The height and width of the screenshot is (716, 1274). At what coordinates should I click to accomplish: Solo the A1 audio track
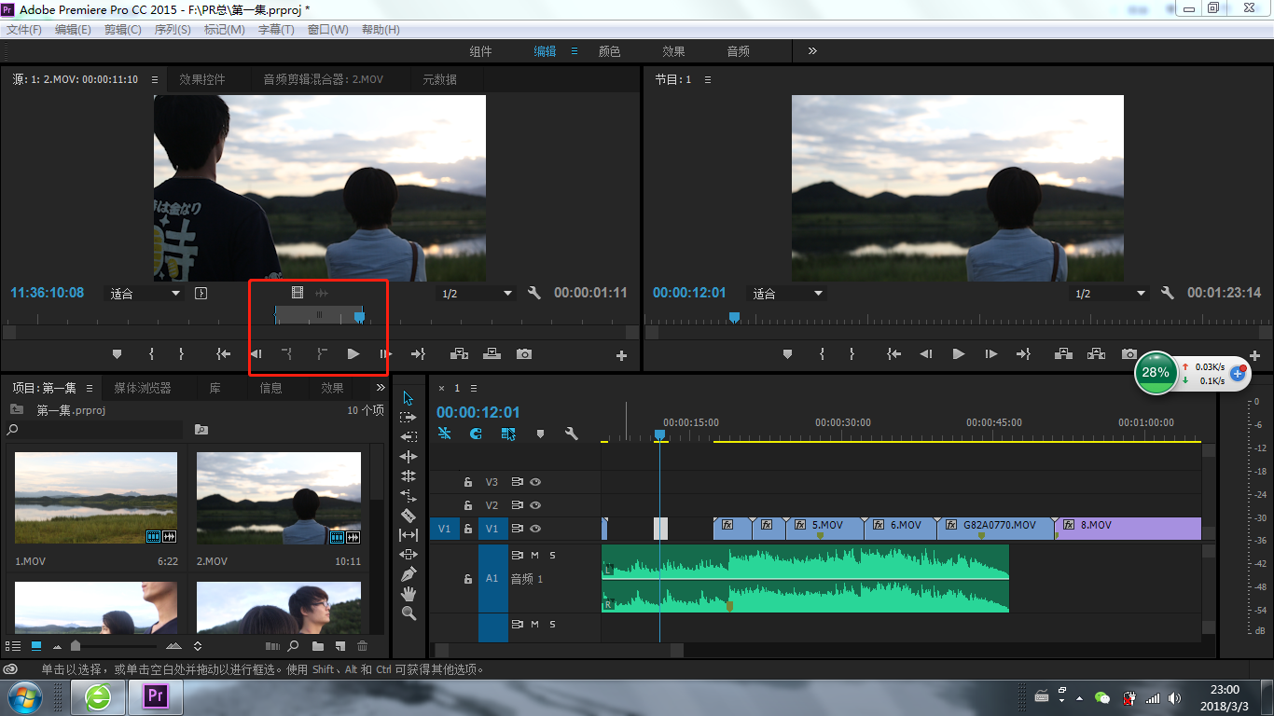point(552,555)
